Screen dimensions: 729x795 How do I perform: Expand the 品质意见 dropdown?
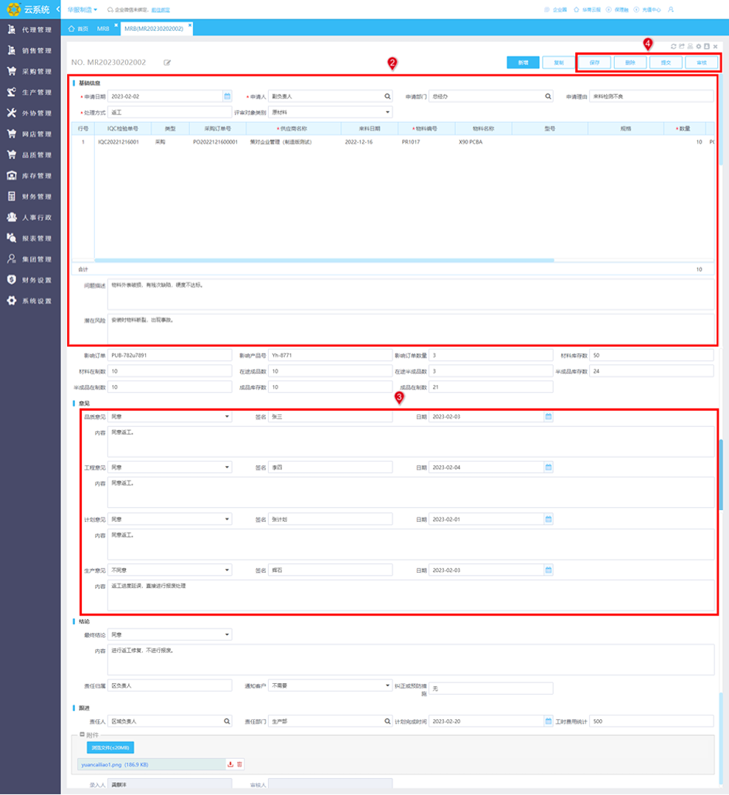(x=227, y=416)
